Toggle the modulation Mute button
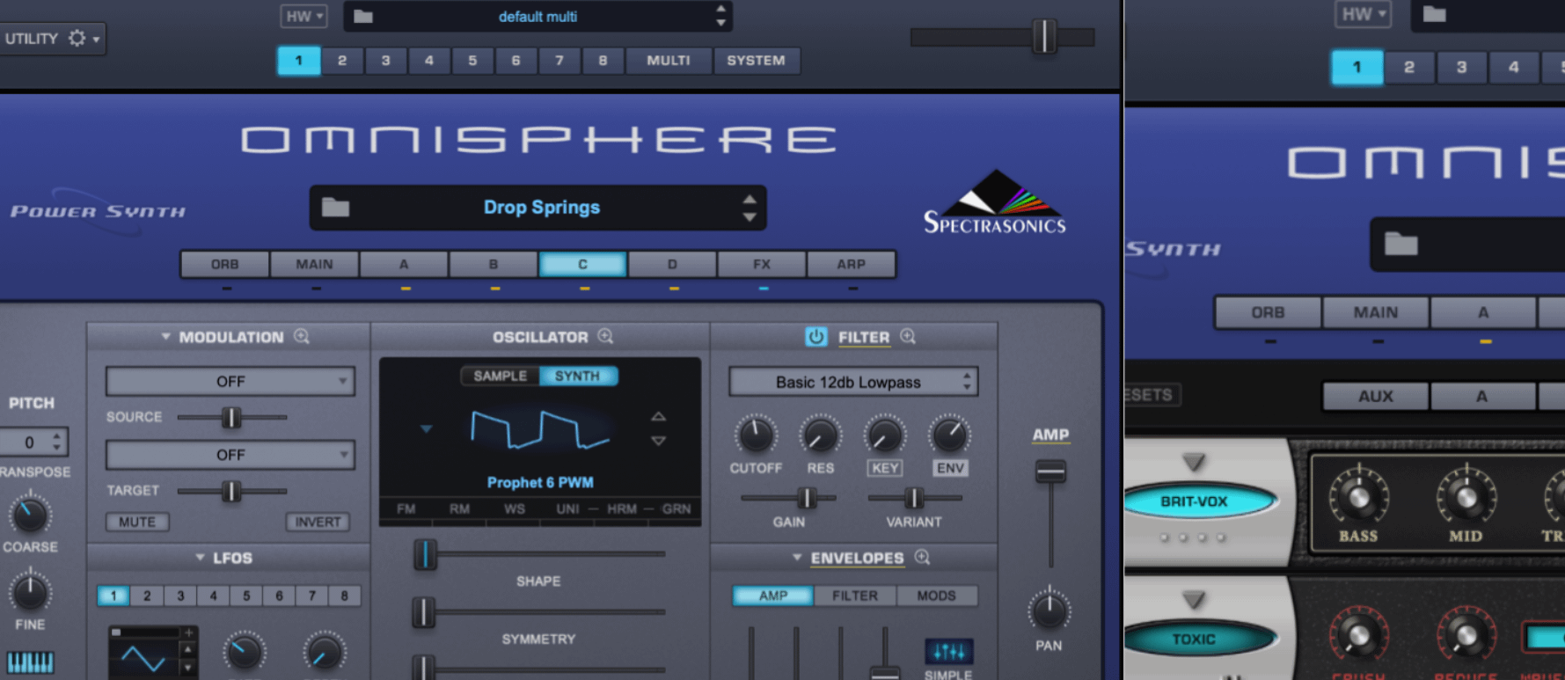The width and height of the screenshot is (1565, 680). [137, 522]
